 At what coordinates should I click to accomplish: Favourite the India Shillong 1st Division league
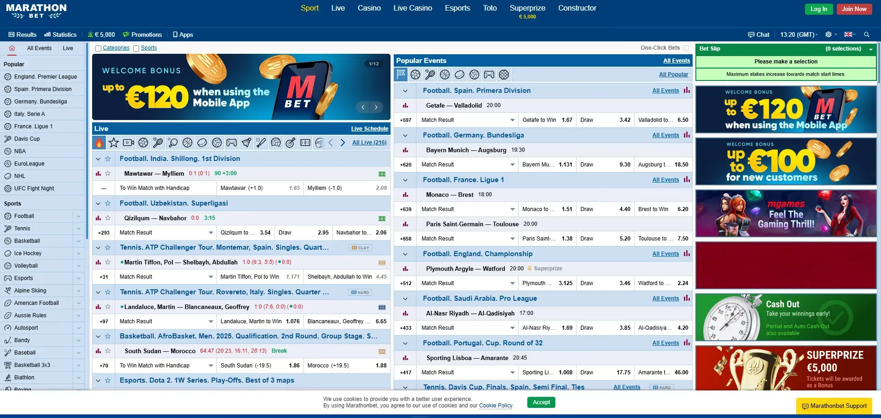(x=108, y=159)
